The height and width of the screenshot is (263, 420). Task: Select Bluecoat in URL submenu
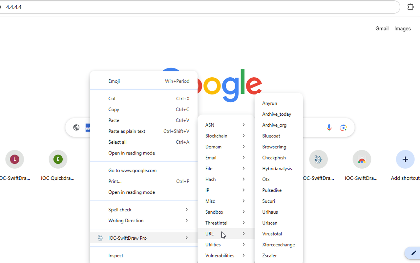(x=279, y=136)
